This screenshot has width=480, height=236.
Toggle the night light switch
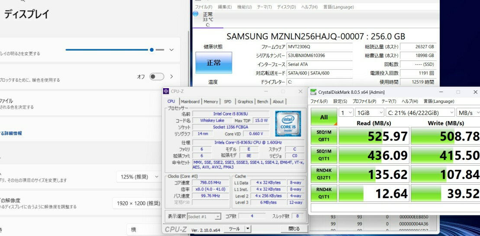156,77
